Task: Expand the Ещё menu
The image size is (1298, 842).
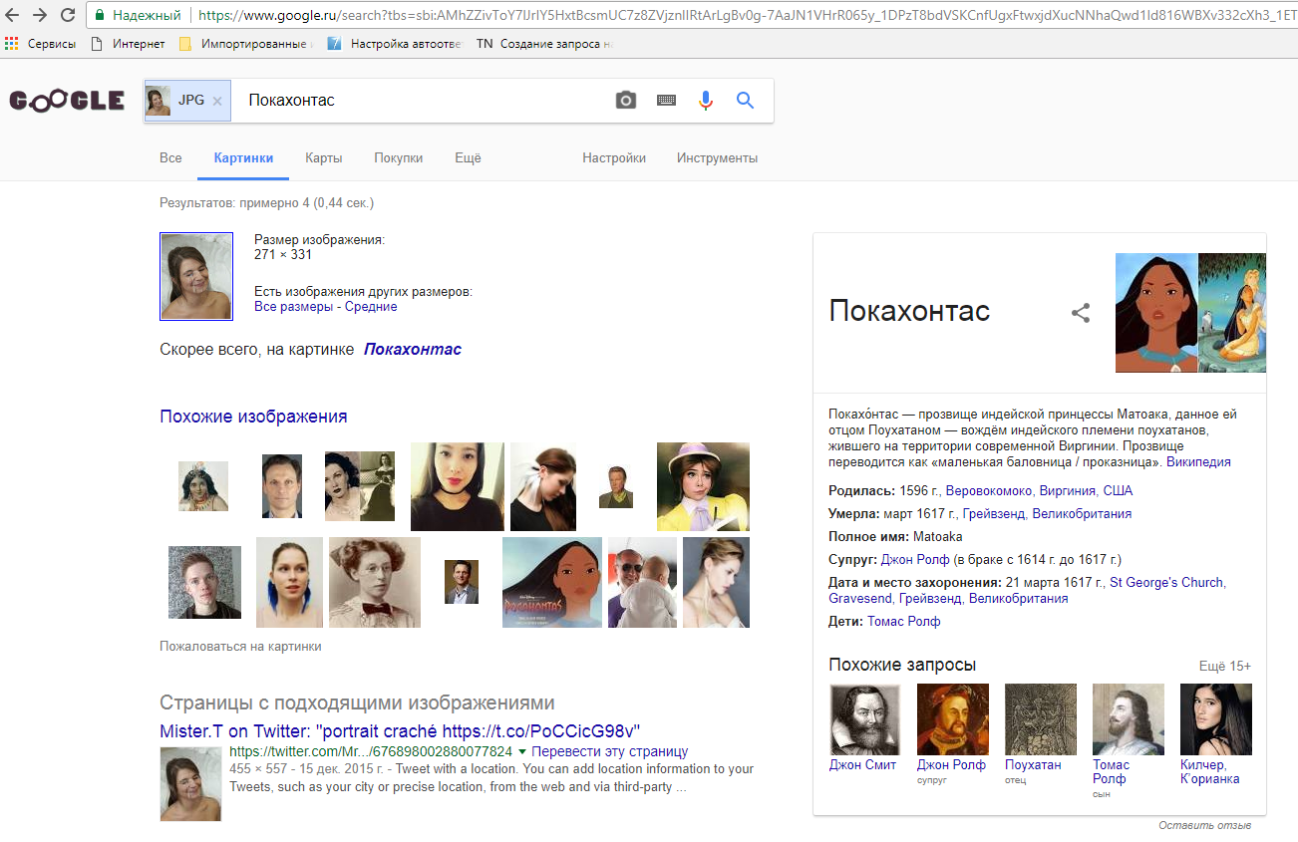Action: point(468,158)
